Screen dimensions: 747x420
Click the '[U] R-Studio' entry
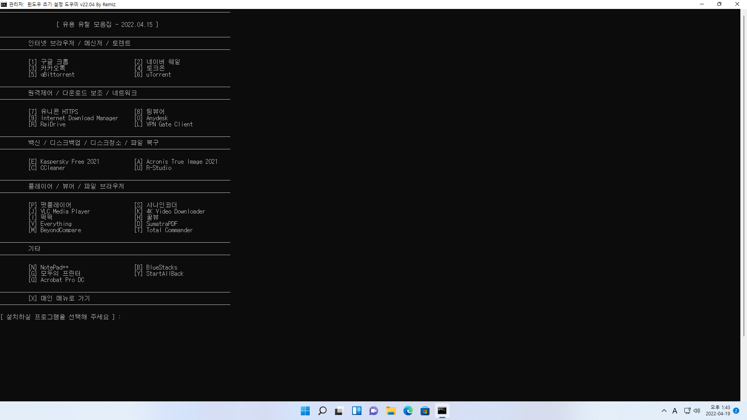click(x=153, y=168)
